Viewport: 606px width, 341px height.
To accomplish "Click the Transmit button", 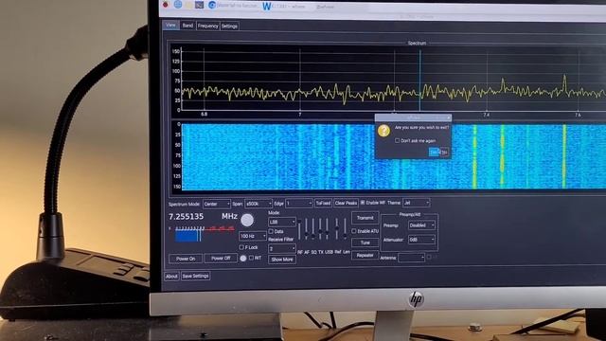I will tap(365, 218).
